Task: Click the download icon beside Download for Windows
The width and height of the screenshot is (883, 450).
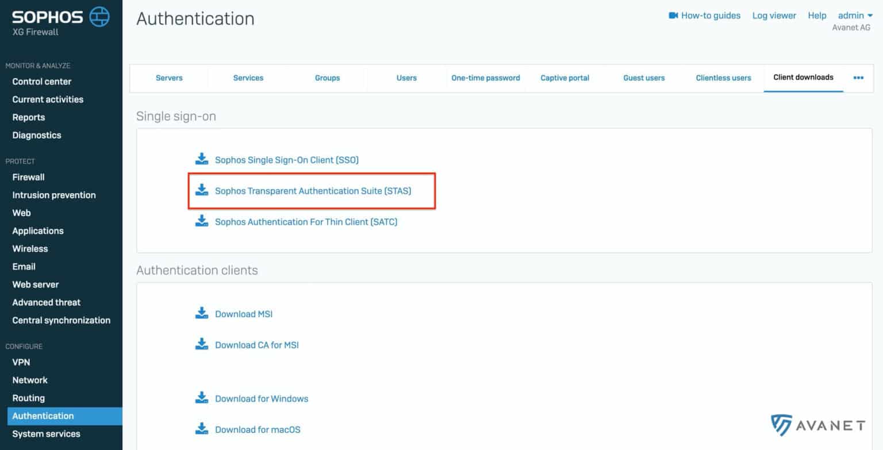Action: [202, 398]
